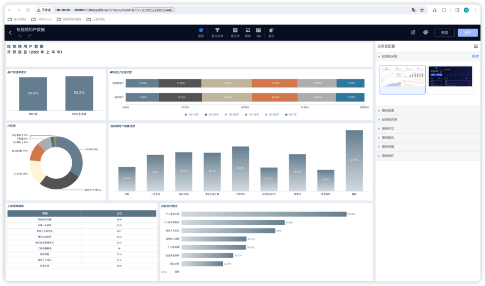
Task: Add a 查询组件 filter component
Action: [x=217, y=33]
